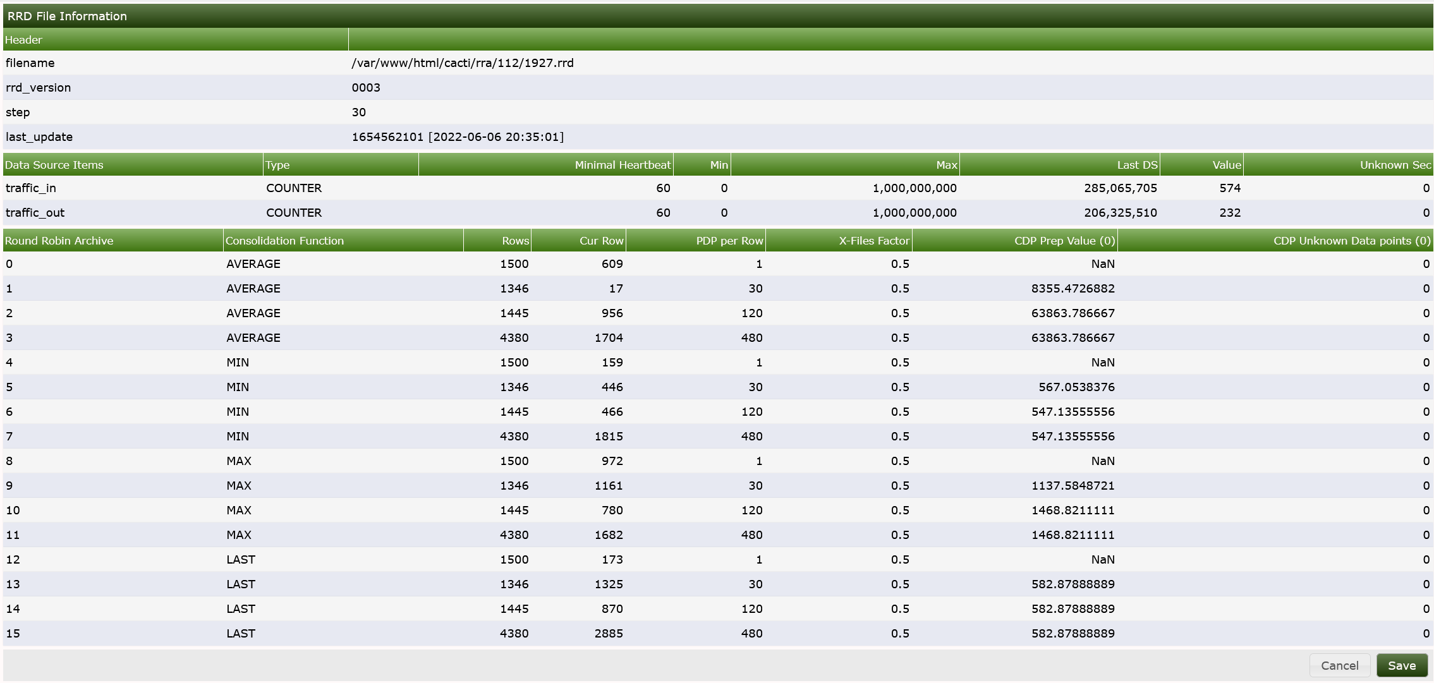This screenshot has height=683, width=1434.
Task: Click the X-Files Factor column header
Action: coord(839,241)
